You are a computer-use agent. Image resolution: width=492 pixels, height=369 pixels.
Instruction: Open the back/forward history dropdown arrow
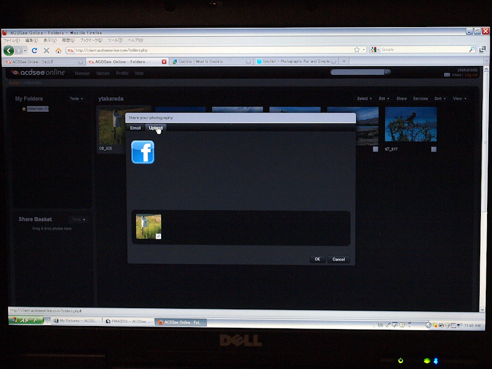point(25,50)
